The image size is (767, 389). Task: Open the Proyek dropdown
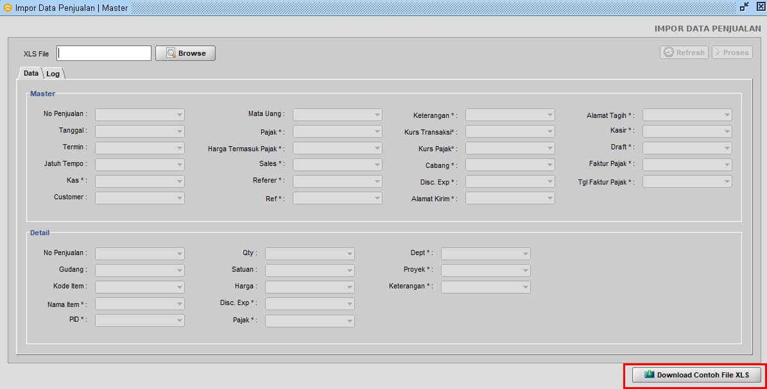[x=486, y=270]
